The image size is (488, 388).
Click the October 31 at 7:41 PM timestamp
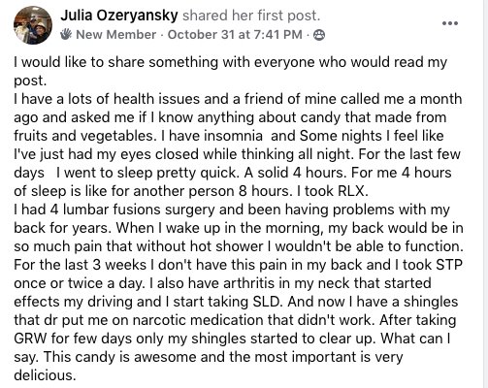[x=235, y=34]
